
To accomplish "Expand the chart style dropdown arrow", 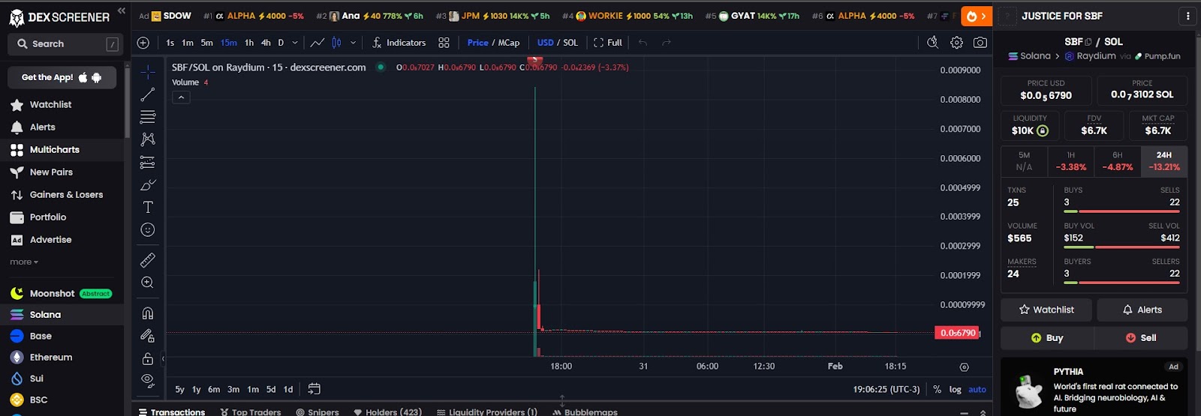I will [x=353, y=43].
